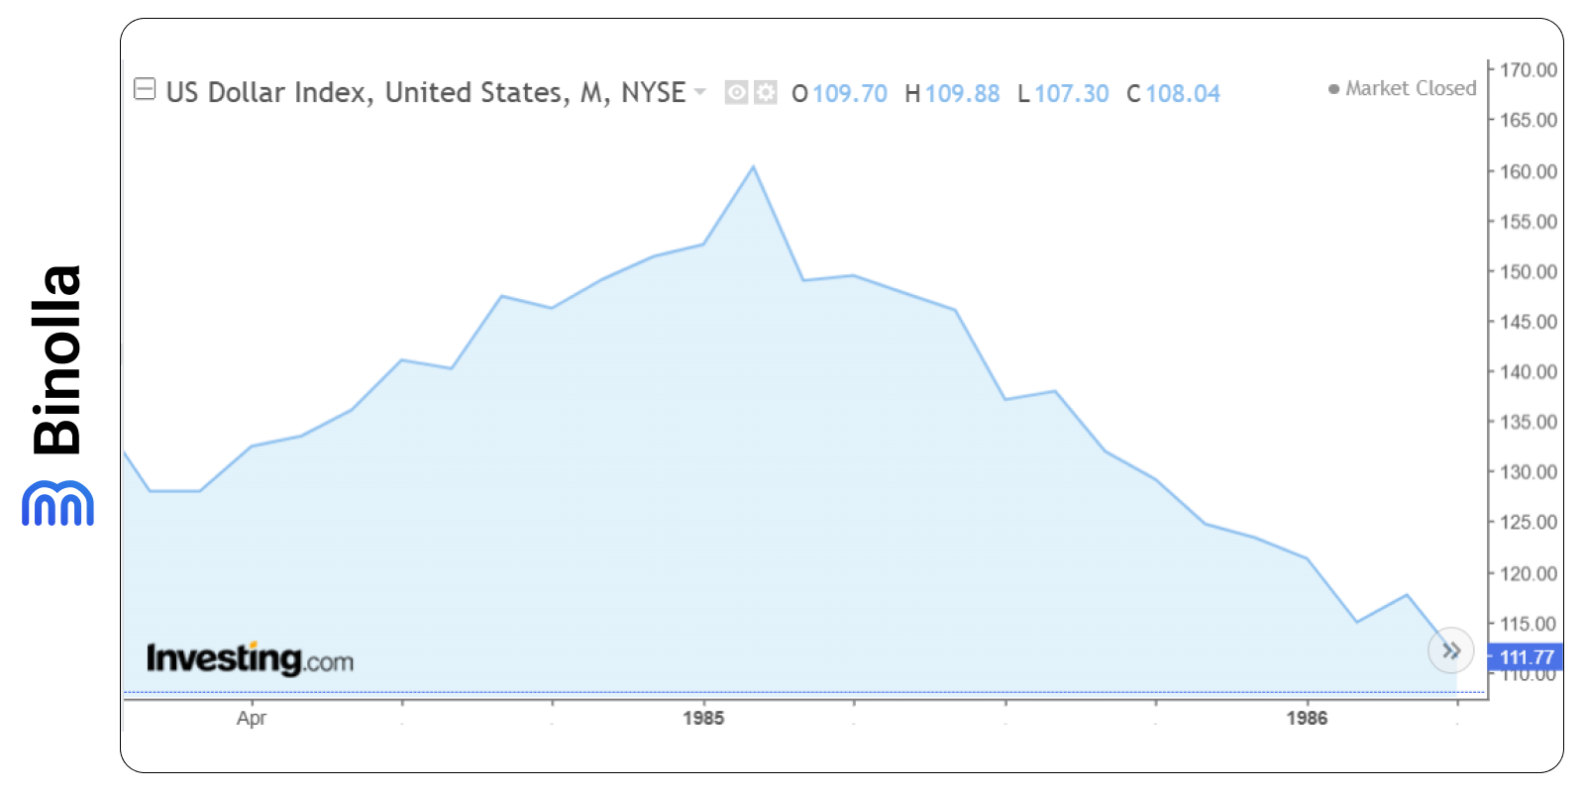Open options with the bottom-right chevron button
Screen dimensions: 1585x792
point(1450,650)
